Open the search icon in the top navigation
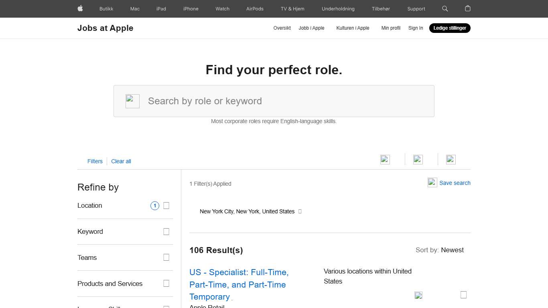Image resolution: width=548 pixels, height=308 pixels. (x=444, y=8)
